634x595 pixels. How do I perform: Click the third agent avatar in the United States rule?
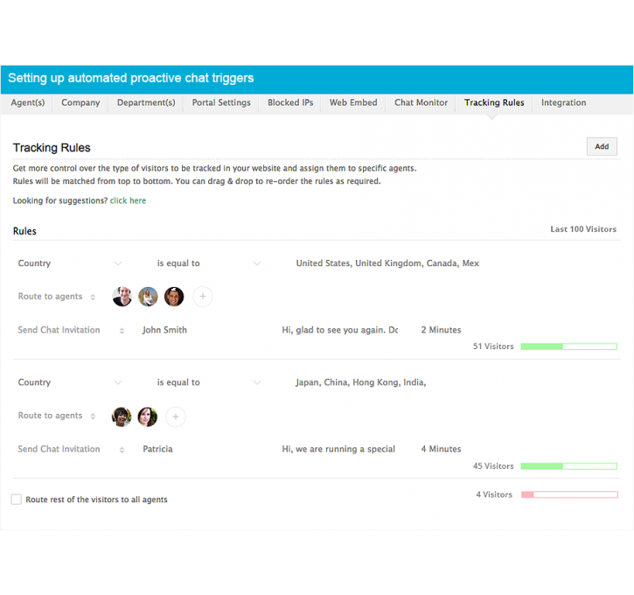(174, 297)
